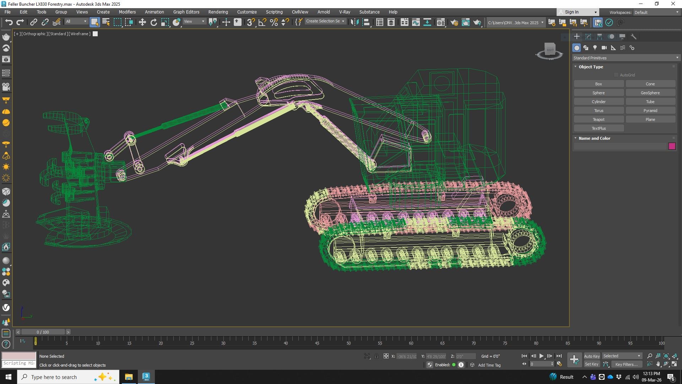Click the GeoSphere primitive button
Viewport: 682px width, 384px height.
(650, 93)
